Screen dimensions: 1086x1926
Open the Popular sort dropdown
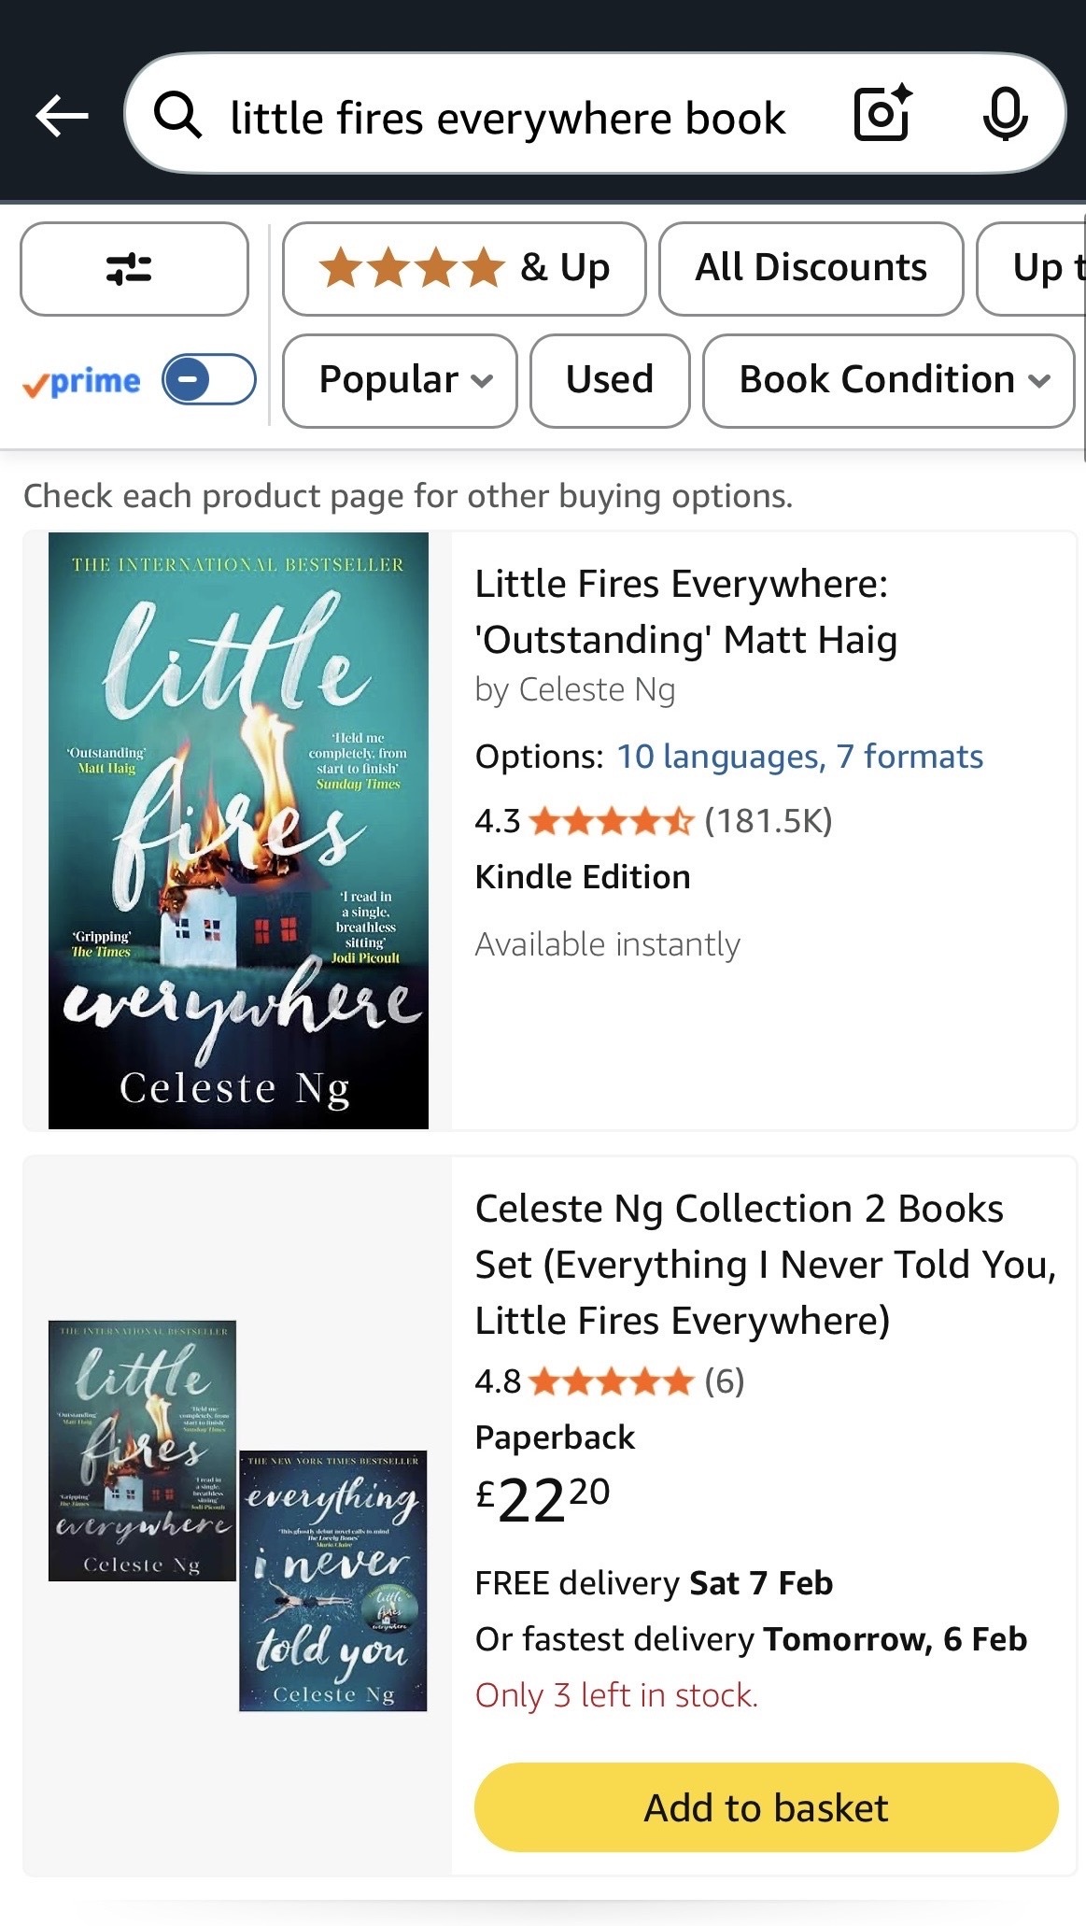coord(399,380)
